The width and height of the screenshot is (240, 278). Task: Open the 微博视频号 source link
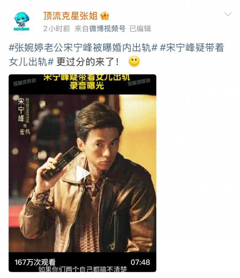tap(107, 28)
